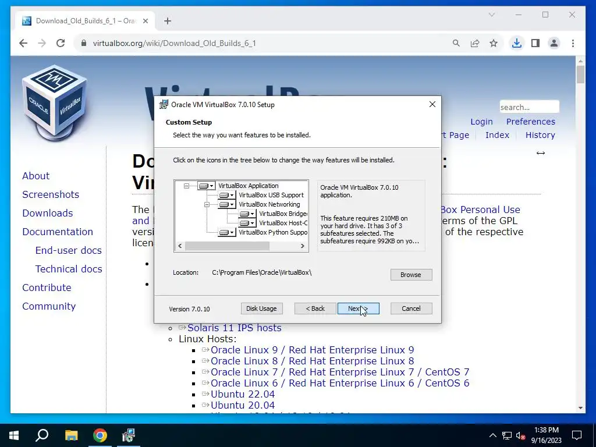This screenshot has height=447, width=596.
Task: Click the site lock icon in address bar
Action: (x=84, y=43)
